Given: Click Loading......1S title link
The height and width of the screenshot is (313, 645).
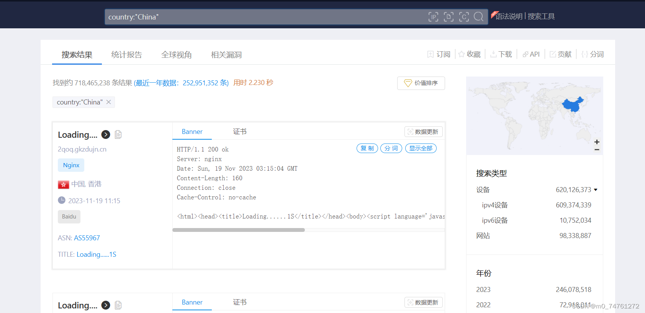Looking at the screenshot, I should pyautogui.click(x=97, y=254).
